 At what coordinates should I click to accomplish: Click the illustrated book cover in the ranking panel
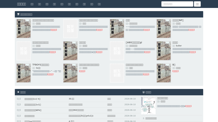pyautogui.click(x=148, y=105)
